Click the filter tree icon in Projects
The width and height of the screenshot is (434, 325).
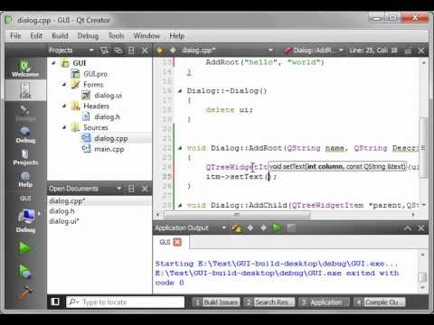105,51
